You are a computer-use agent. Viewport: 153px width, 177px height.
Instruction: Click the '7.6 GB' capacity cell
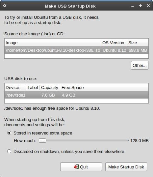coord(48,95)
